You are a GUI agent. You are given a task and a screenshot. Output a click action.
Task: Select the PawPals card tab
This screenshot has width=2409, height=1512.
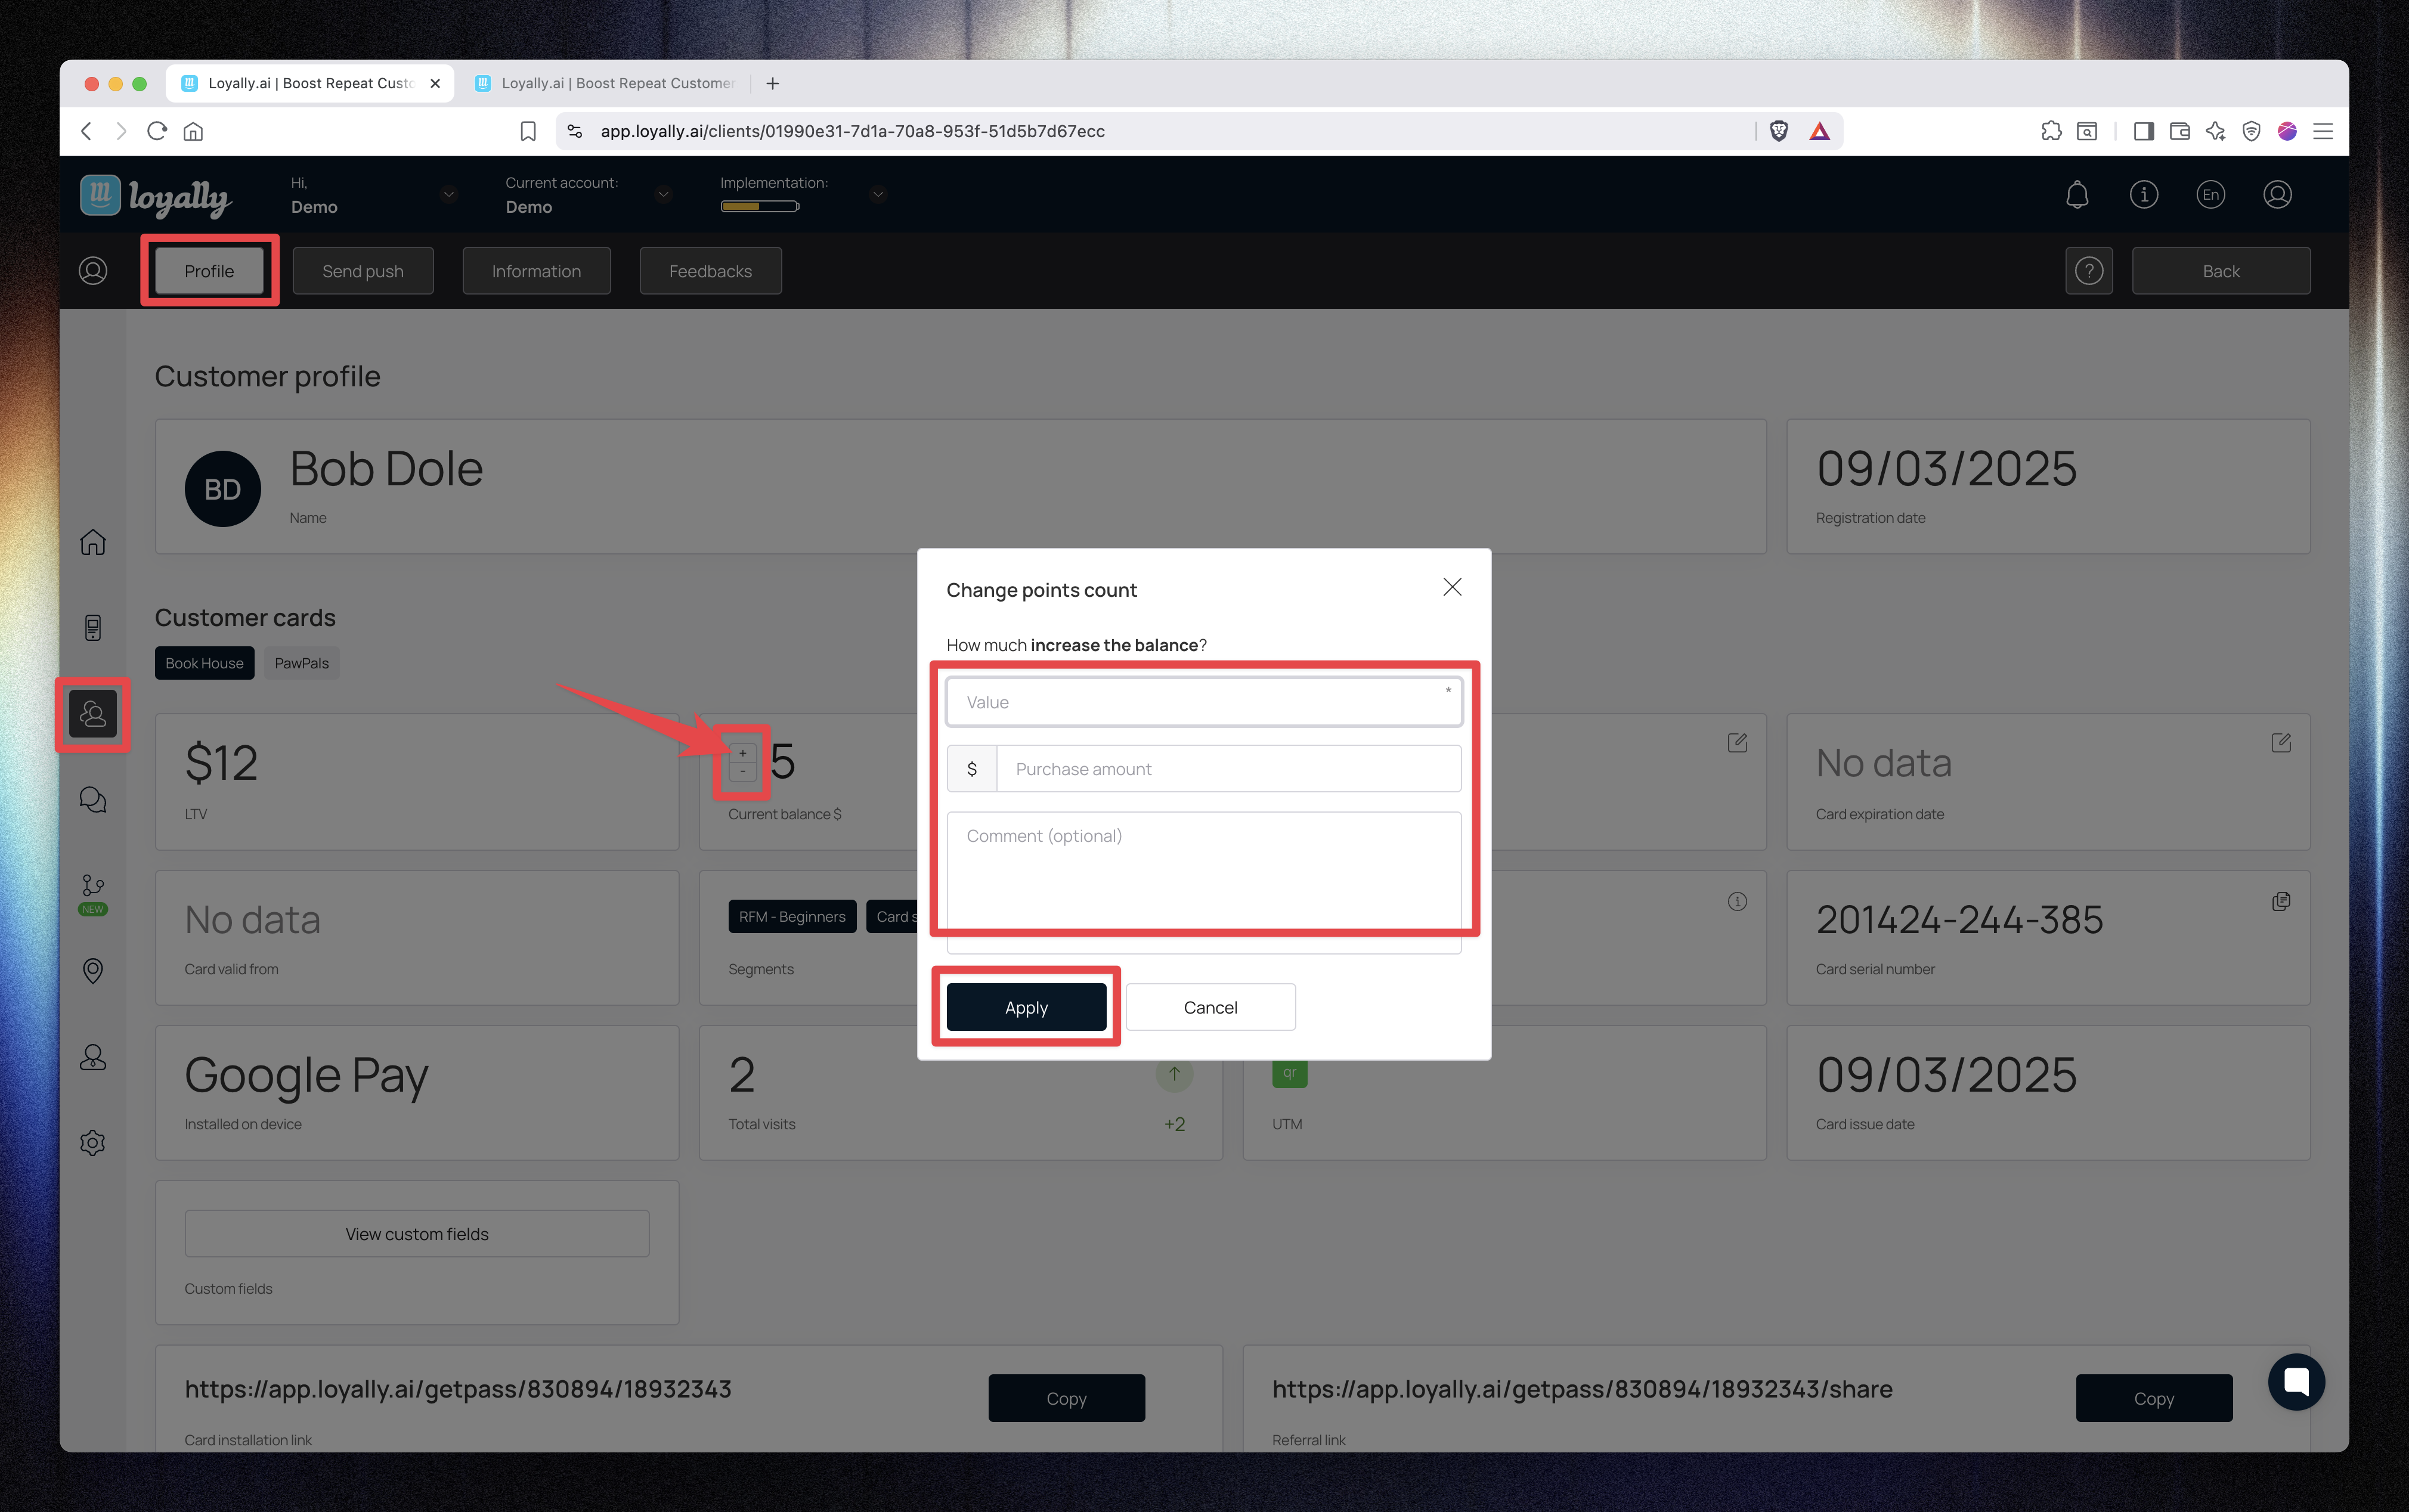[301, 663]
